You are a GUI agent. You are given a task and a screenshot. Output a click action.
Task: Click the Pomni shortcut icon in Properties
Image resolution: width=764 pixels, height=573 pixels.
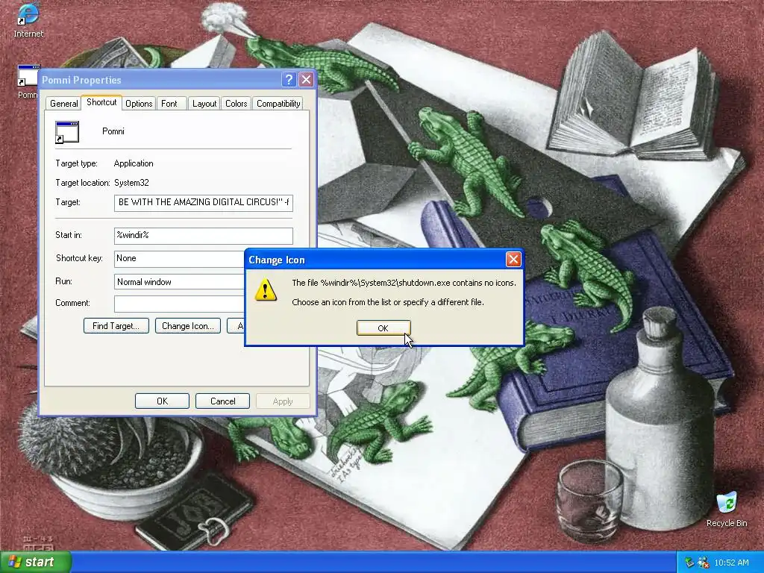(67, 132)
